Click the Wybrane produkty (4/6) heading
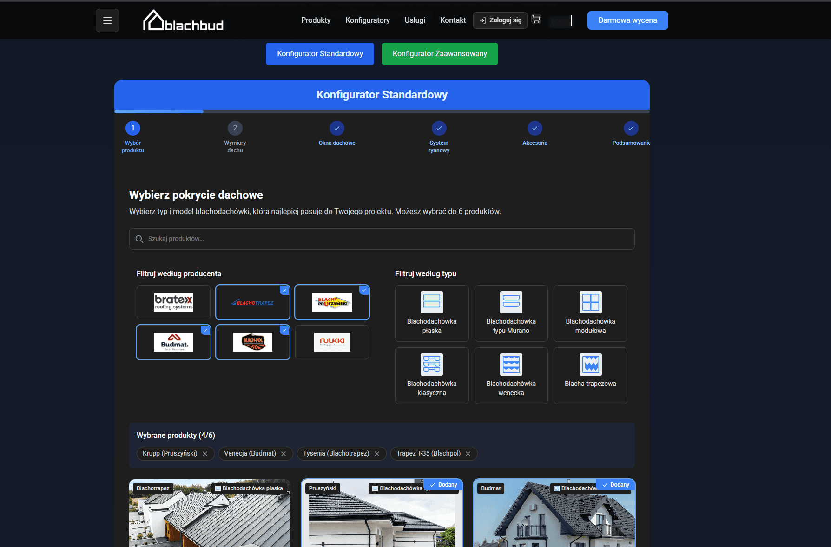Viewport: 831px width, 547px height. pos(176,436)
